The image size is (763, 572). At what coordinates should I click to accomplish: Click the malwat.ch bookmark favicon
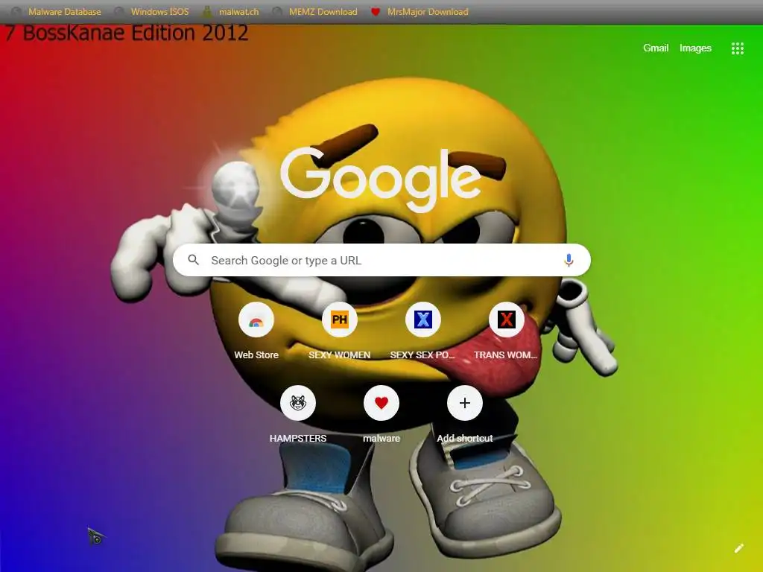pyautogui.click(x=207, y=12)
